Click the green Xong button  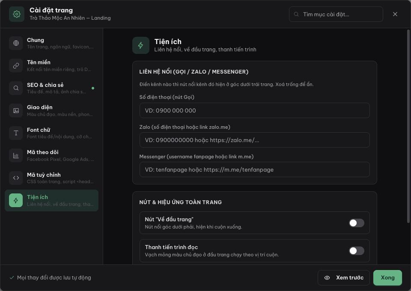point(387,278)
